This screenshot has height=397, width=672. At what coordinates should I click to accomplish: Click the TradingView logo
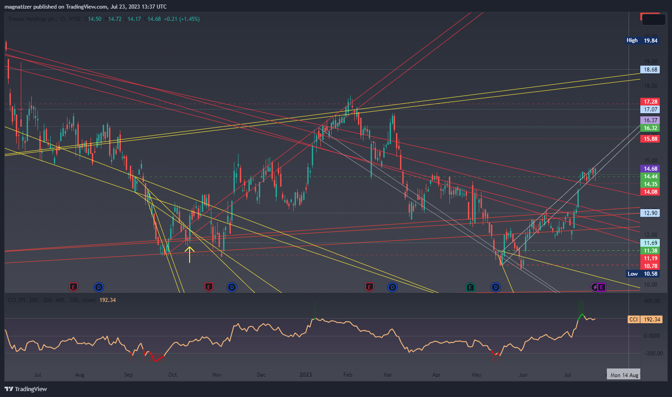pyautogui.click(x=26, y=389)
